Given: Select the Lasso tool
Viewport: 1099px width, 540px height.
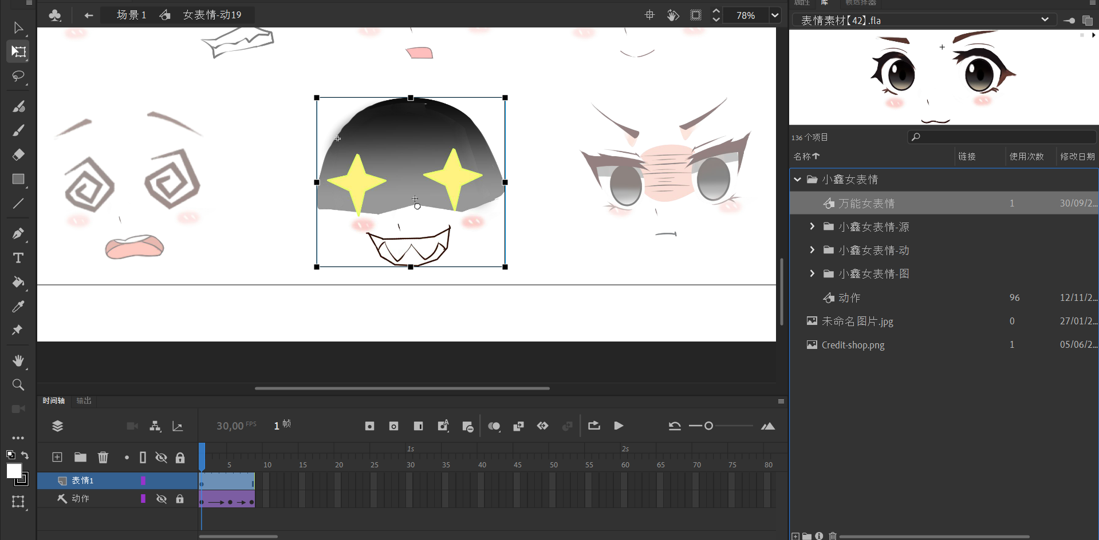Looking at the screenshot, I should (18, 76).
